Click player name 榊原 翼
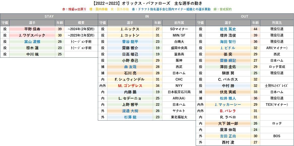The height and width of the screenshot is (146, 294). 228,73
